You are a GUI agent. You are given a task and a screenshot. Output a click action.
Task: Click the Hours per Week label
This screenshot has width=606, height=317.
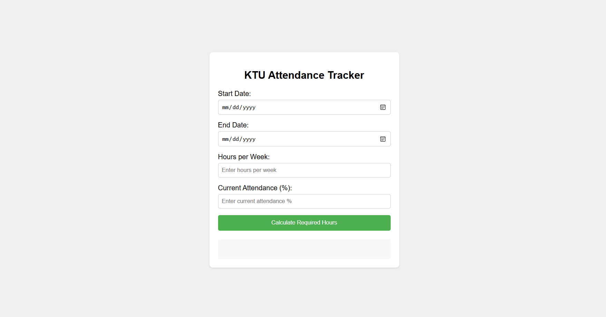244,156
